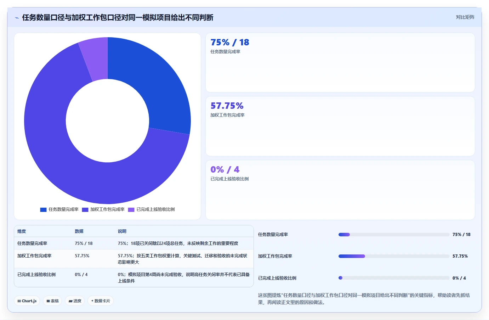Screen dimensions: 489x320
Task: Click table cell 任务数量完成率
Action: coord(32,243)
